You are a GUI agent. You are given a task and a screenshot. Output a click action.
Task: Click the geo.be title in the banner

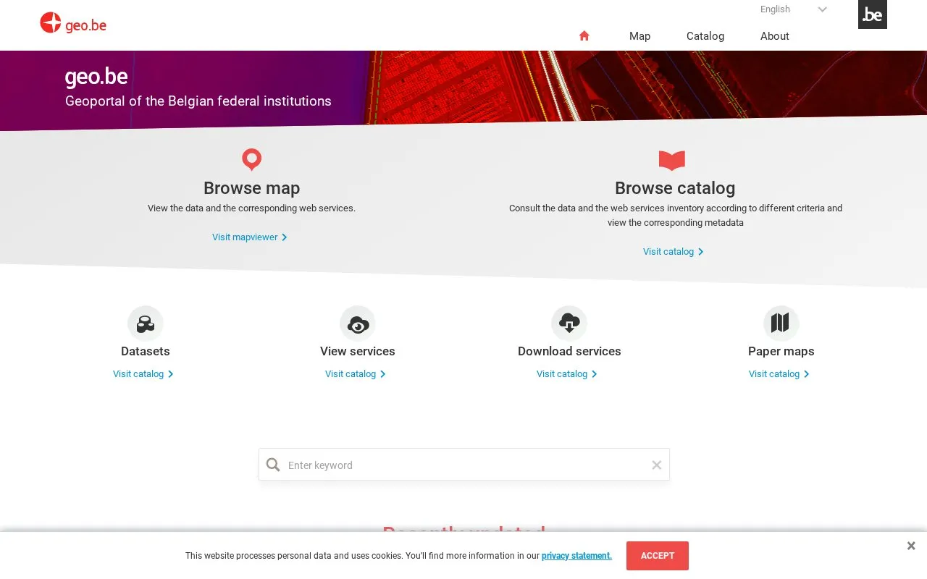[96, 77]
